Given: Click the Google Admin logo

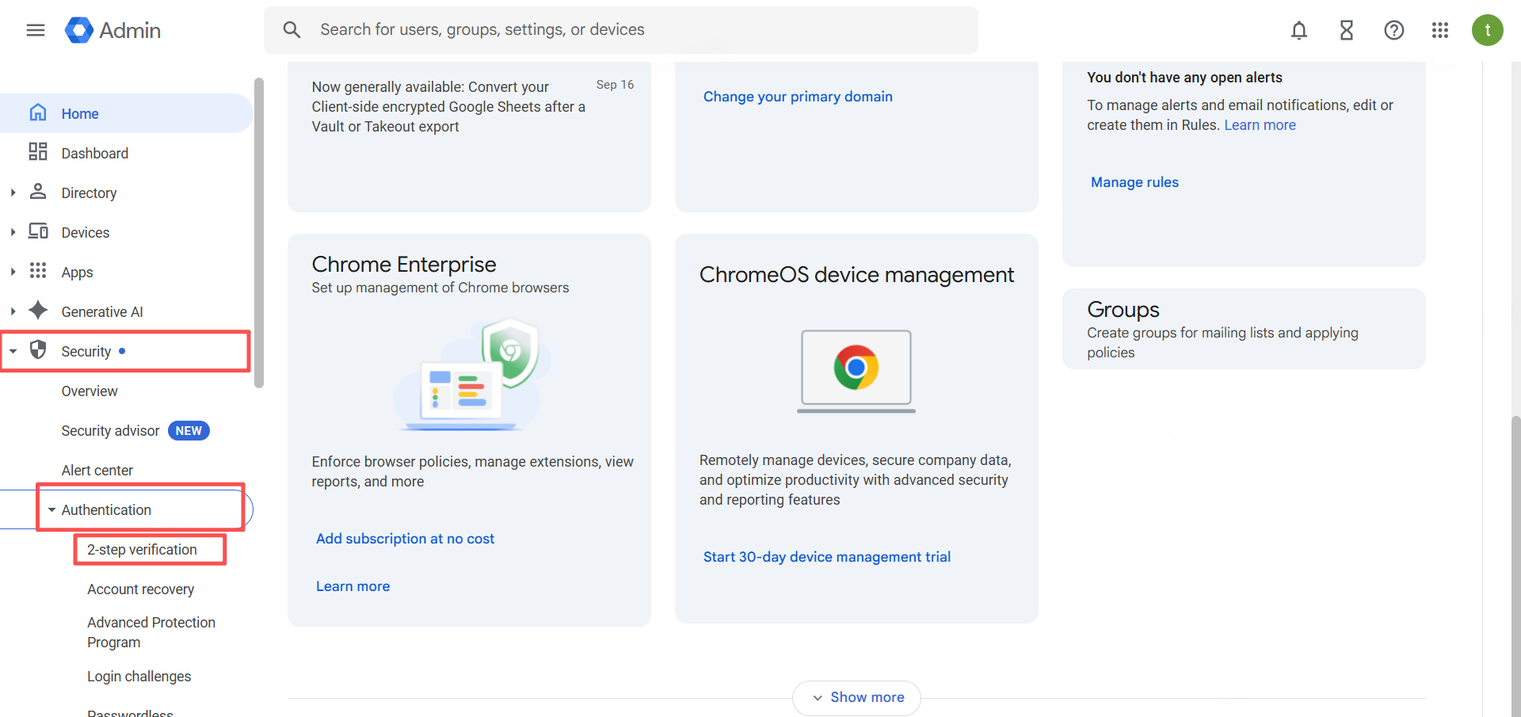Looking at the screenshot, I should click(112, 30).
